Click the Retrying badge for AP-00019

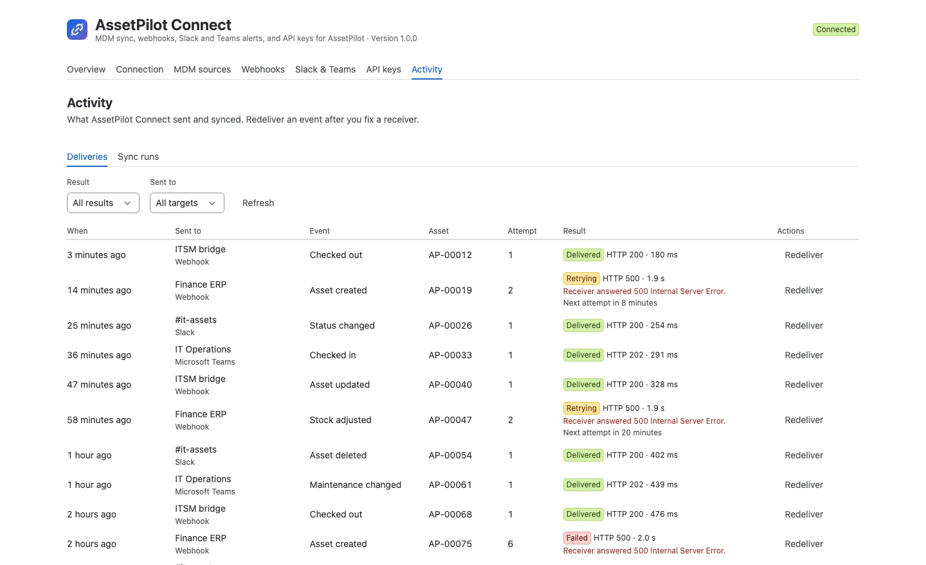581,279
